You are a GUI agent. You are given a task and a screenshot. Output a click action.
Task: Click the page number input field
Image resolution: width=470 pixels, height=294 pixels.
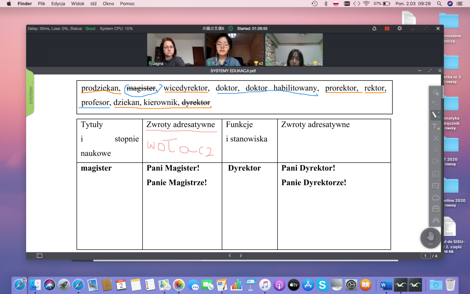pyautogui.click(x=426, y=256)
